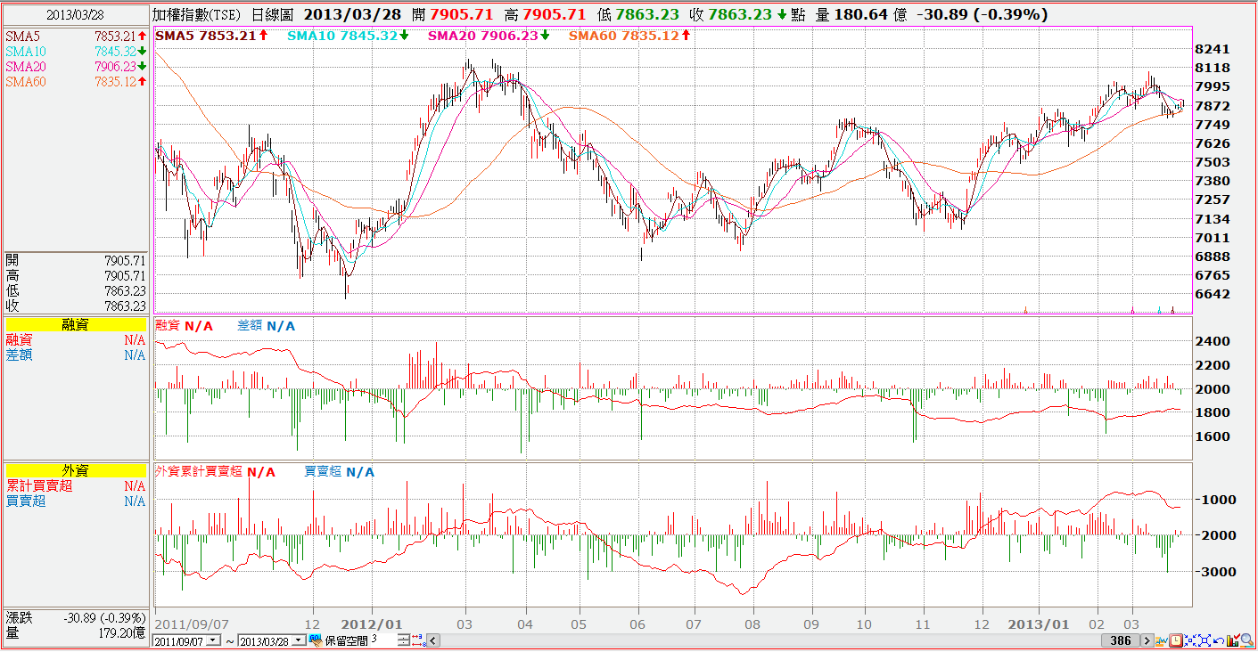Click the GO hand icon
This screenshot has height=652, width=1258.
(x=316, y=640)
